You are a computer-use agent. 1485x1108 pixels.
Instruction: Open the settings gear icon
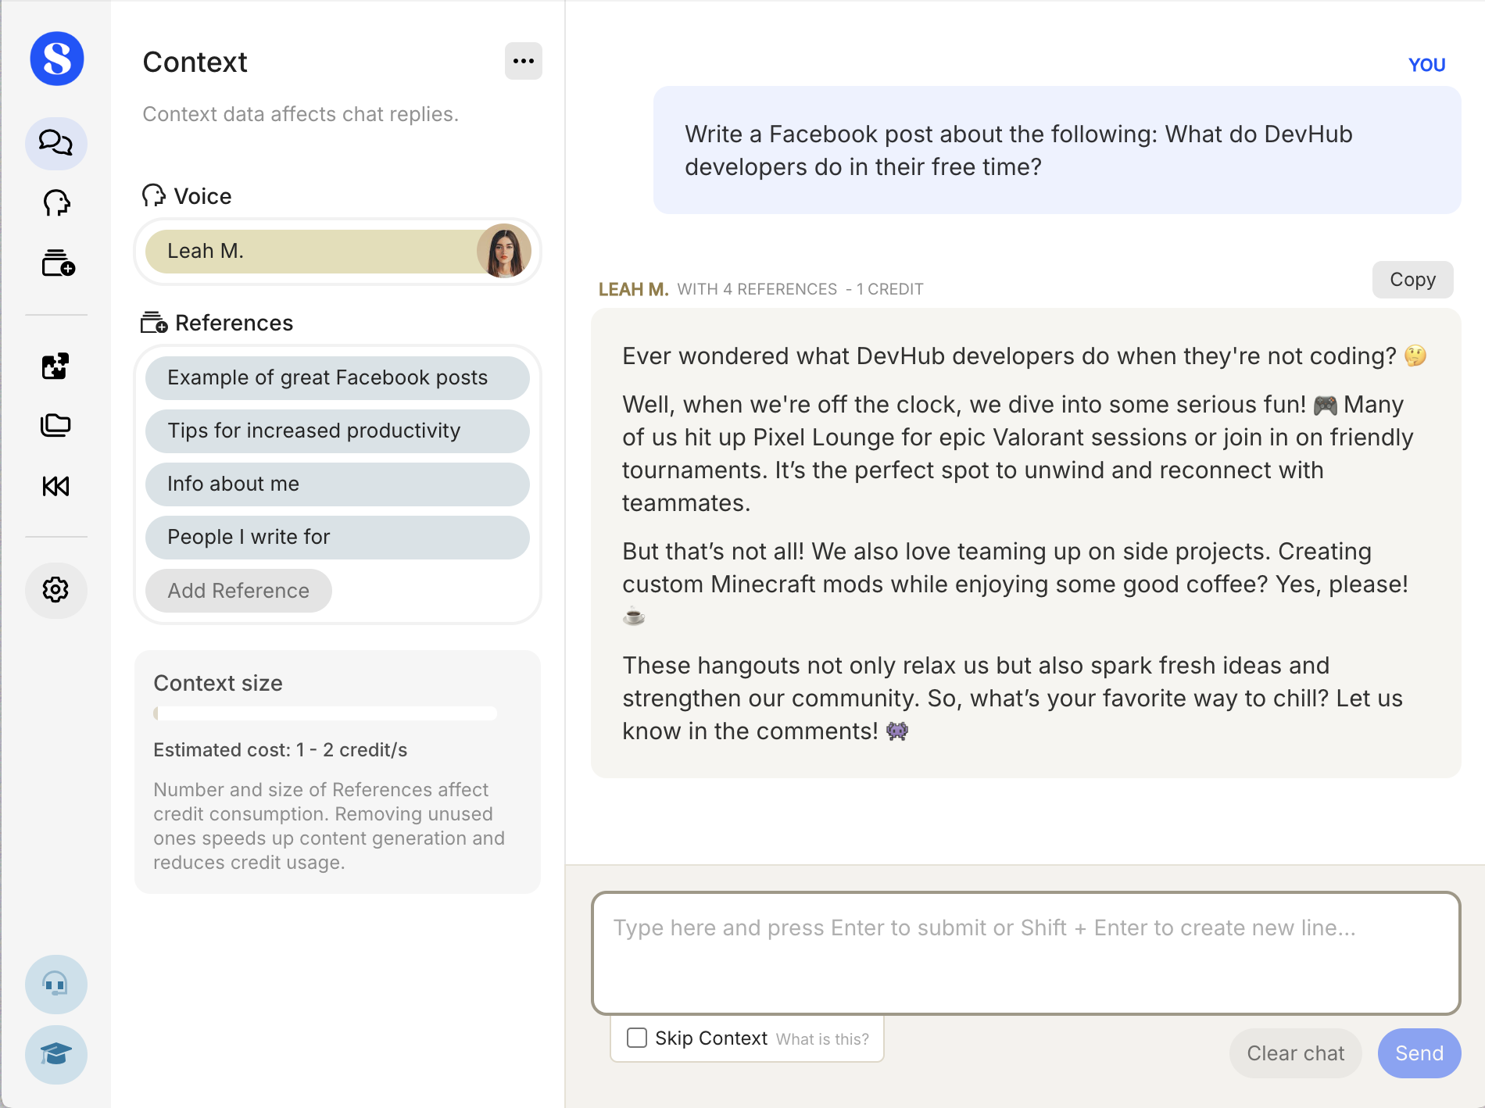56,590
